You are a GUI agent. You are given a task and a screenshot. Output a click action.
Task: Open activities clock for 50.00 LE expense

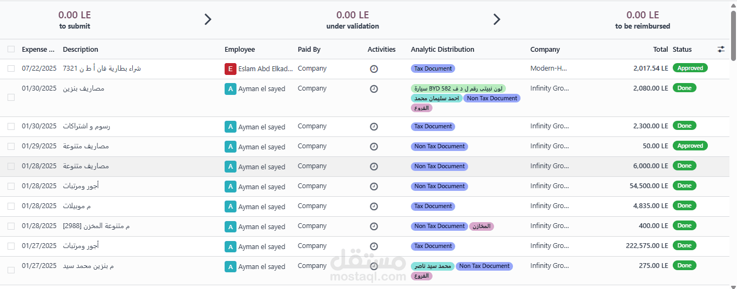tap(374, 147)
